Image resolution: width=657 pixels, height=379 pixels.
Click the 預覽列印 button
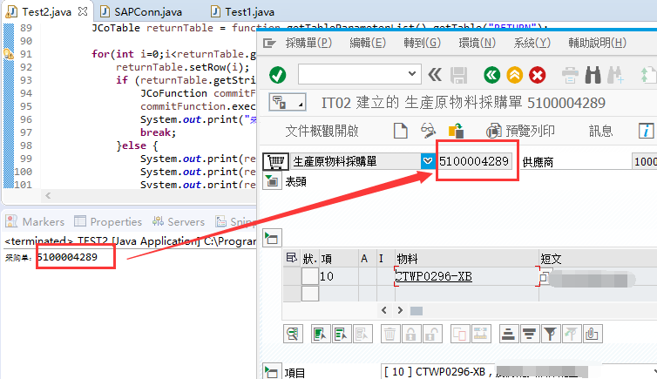pyautogui.click(x=520, y=131)
